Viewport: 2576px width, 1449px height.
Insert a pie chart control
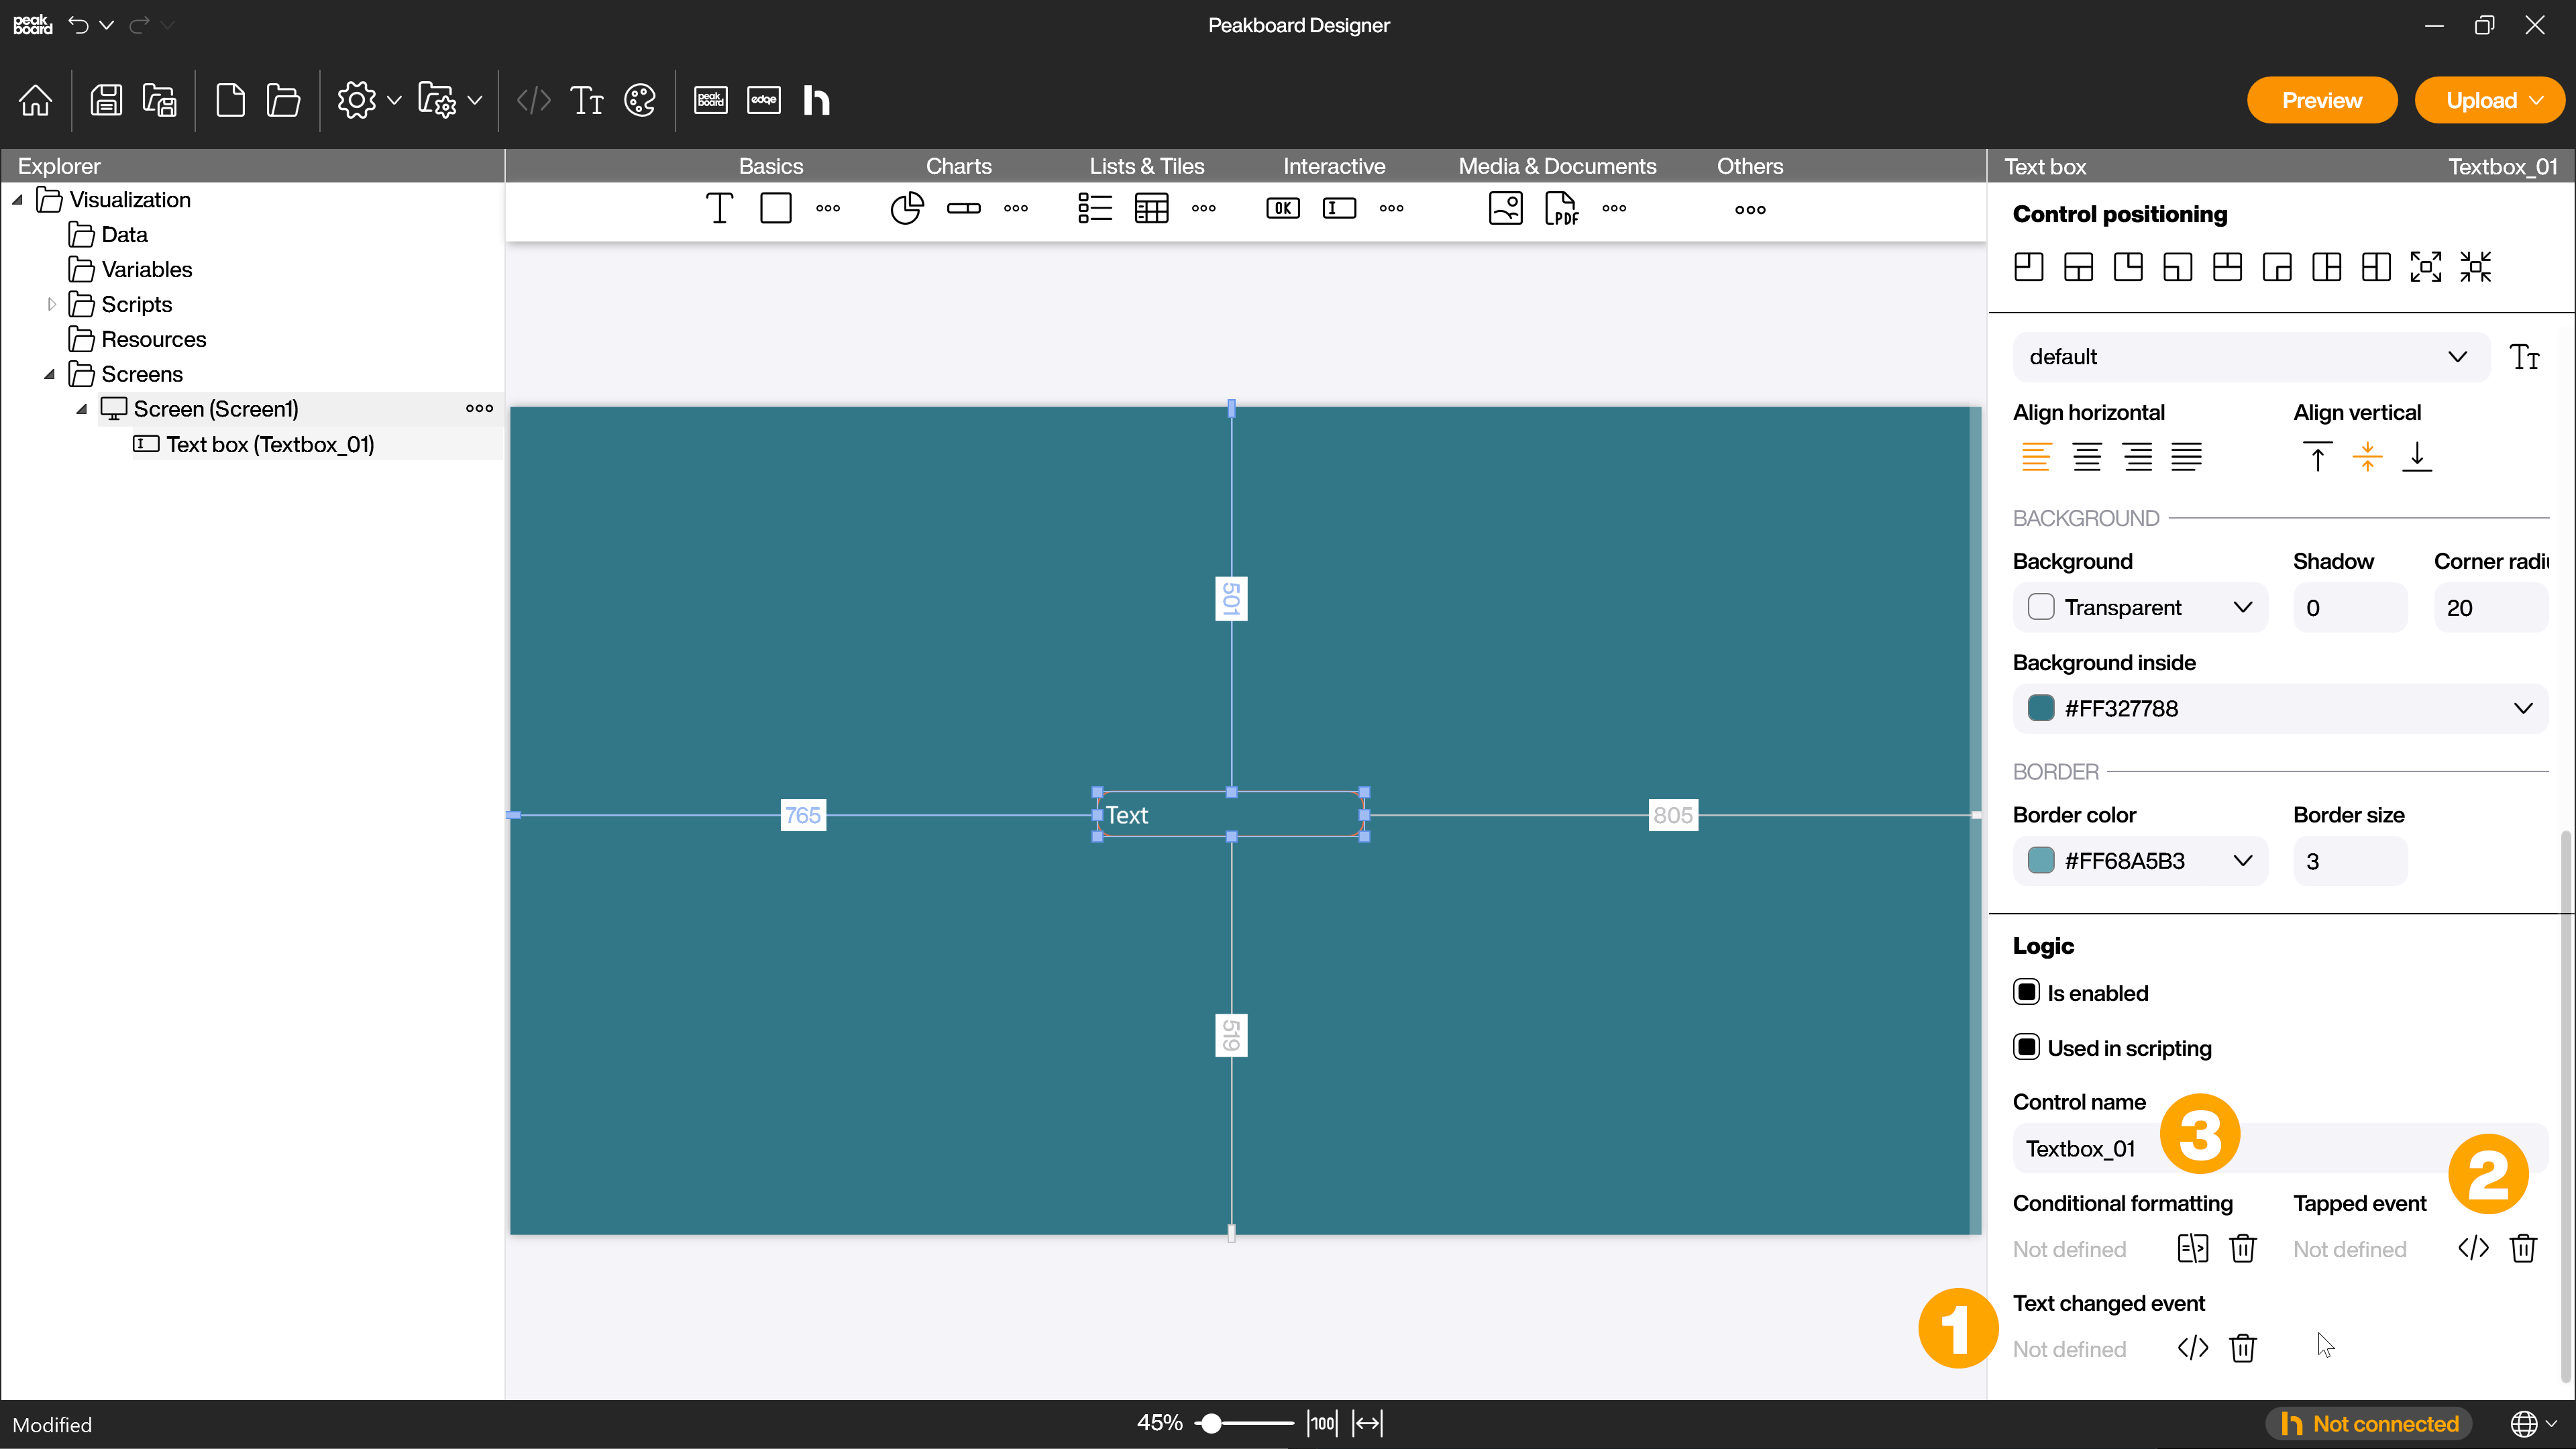(906, 208)
